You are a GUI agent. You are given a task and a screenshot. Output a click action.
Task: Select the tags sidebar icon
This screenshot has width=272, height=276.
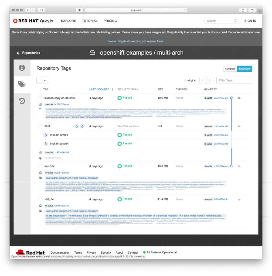point(22,84)
